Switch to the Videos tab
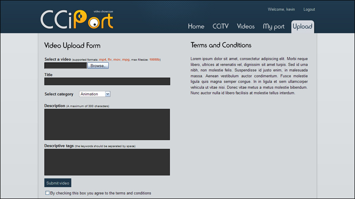The image size is (355, 199). click(x=246, y=26)
